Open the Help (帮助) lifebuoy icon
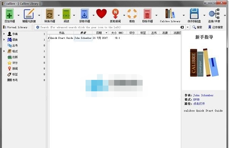The width and height of the screenshot is (229, 148). tap(132, 14)
